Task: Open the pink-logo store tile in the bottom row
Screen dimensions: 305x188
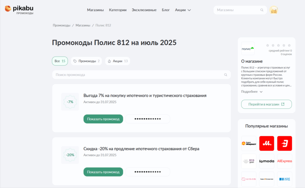Action: [x=249, y=179]
